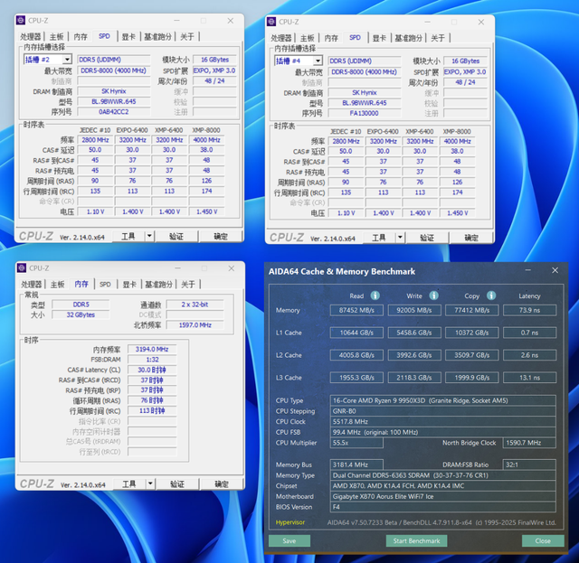The height and width of the screenshot is (563, 579).
Task: Click 工具 button in slot #2 CPU-Z window
Action: pos(128,236)
